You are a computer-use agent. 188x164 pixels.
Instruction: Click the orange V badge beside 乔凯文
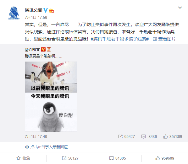point(43,49)
